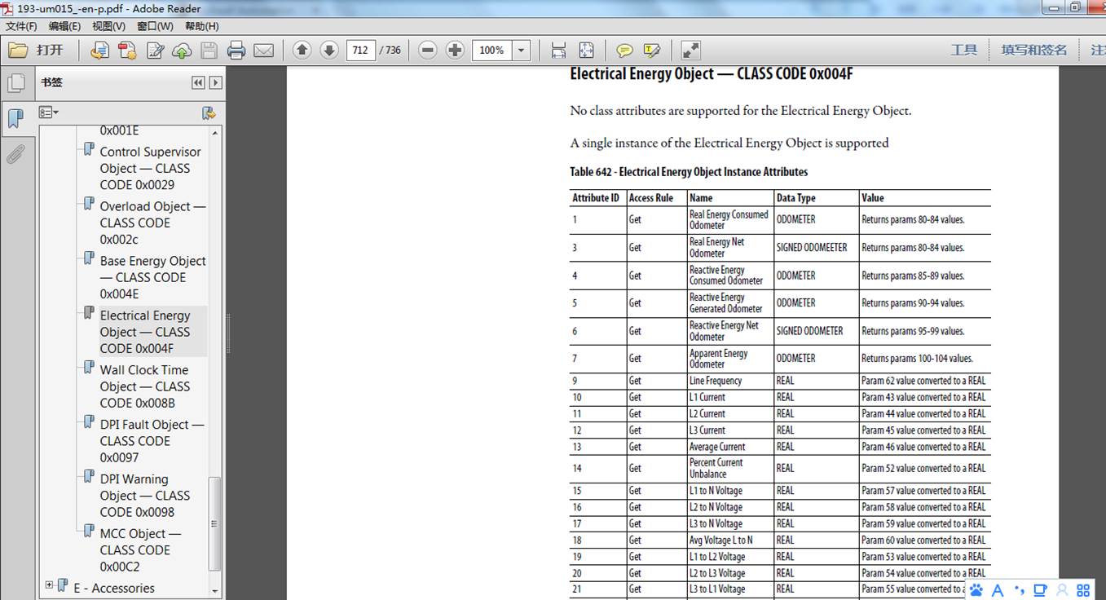Open the zoom level dropdown arrow
Screen dimensions: 1106x600
(x=522, y=51)
